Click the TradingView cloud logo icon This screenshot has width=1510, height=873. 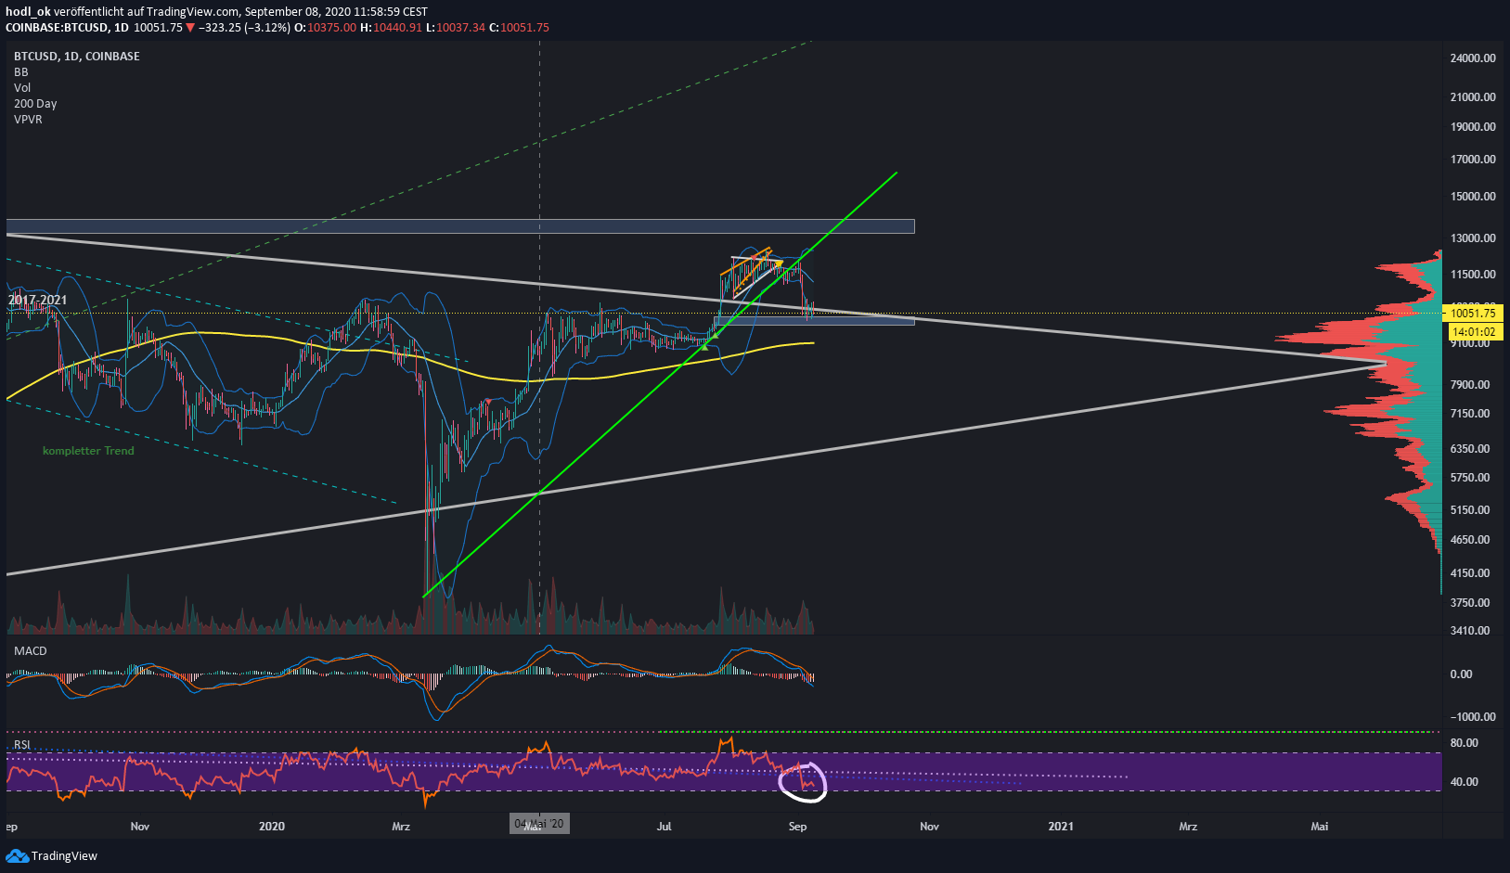click(17, 855)
